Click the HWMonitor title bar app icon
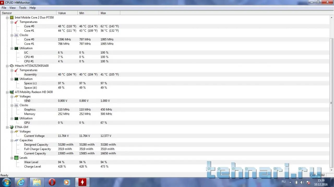The width and height of the screenshot is (334, 187). [2, 3]
